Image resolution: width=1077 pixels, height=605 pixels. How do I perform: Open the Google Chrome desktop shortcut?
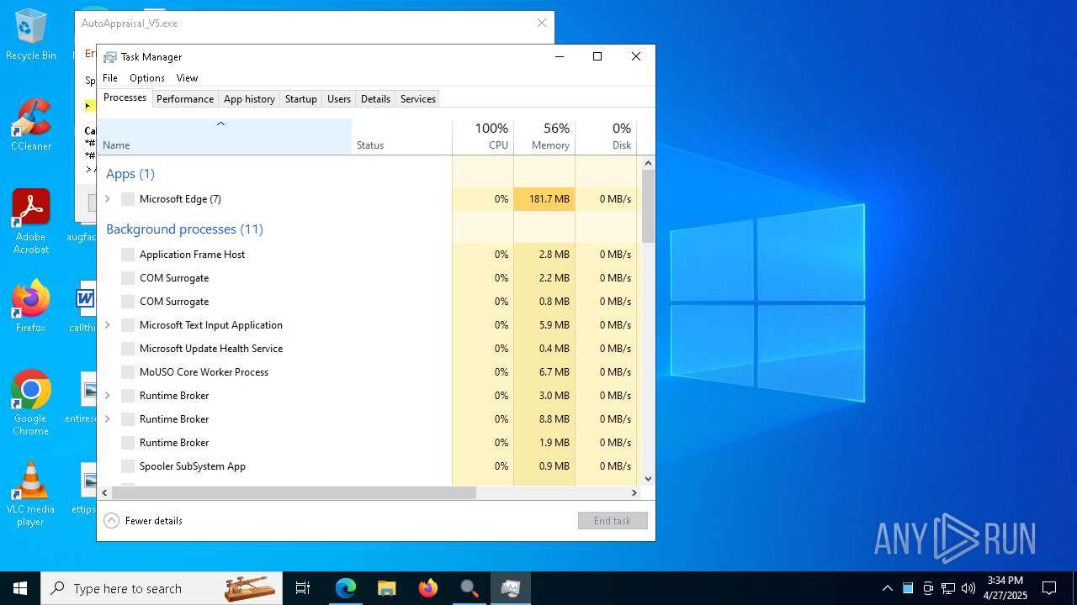click(31, 403)
